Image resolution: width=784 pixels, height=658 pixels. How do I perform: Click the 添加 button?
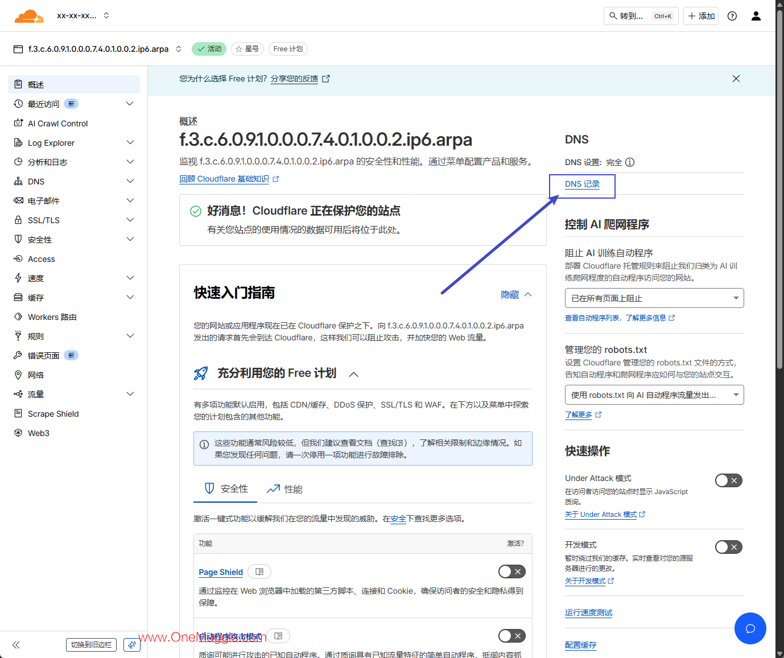pos(701,16)
